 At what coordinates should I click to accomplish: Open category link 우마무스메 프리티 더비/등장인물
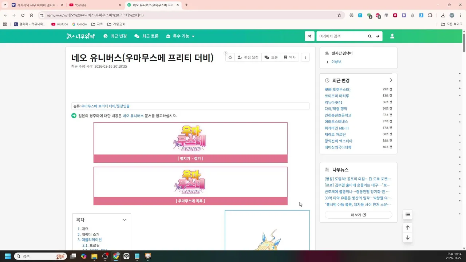tap(105, 106)
